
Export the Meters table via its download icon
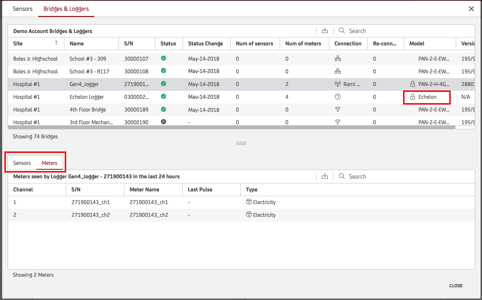pos(324,176)
